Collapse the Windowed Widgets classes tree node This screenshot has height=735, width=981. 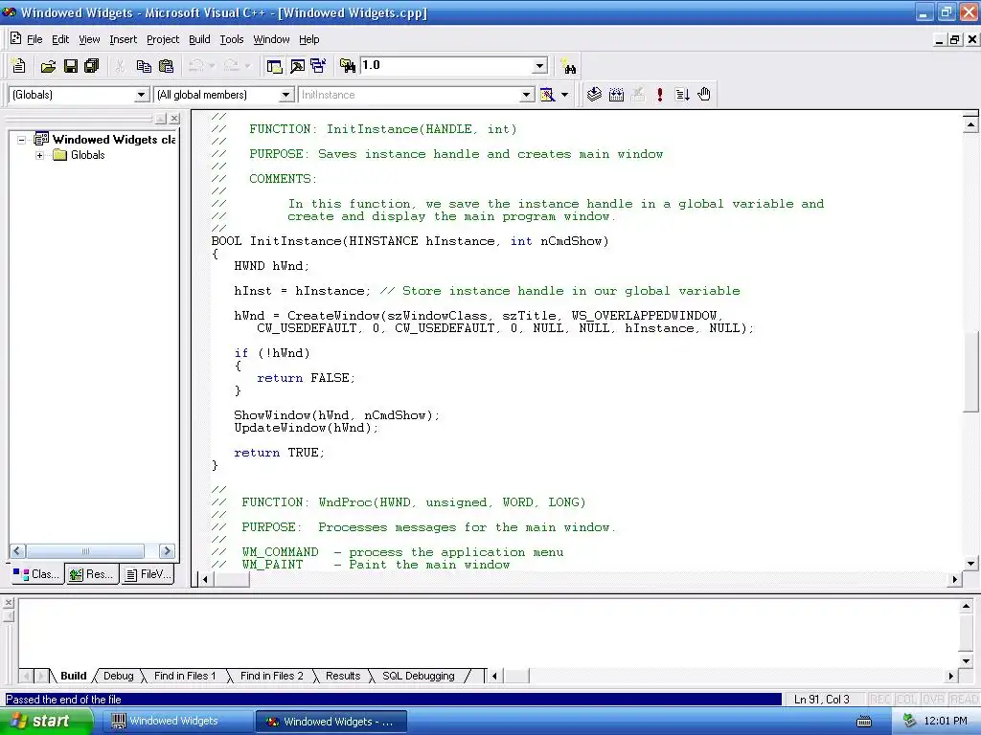point(21,140)
